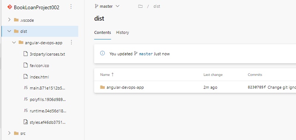Select the angular-devops-app label in tree

[x=44, y=43]
